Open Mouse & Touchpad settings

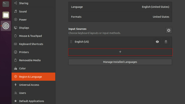(x=34, y=36)
